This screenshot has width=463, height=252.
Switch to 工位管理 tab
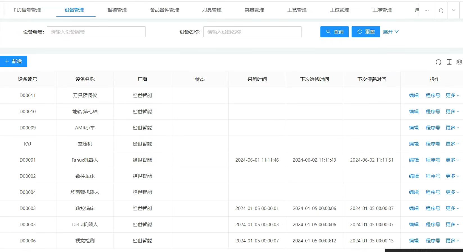click(339, 10)
